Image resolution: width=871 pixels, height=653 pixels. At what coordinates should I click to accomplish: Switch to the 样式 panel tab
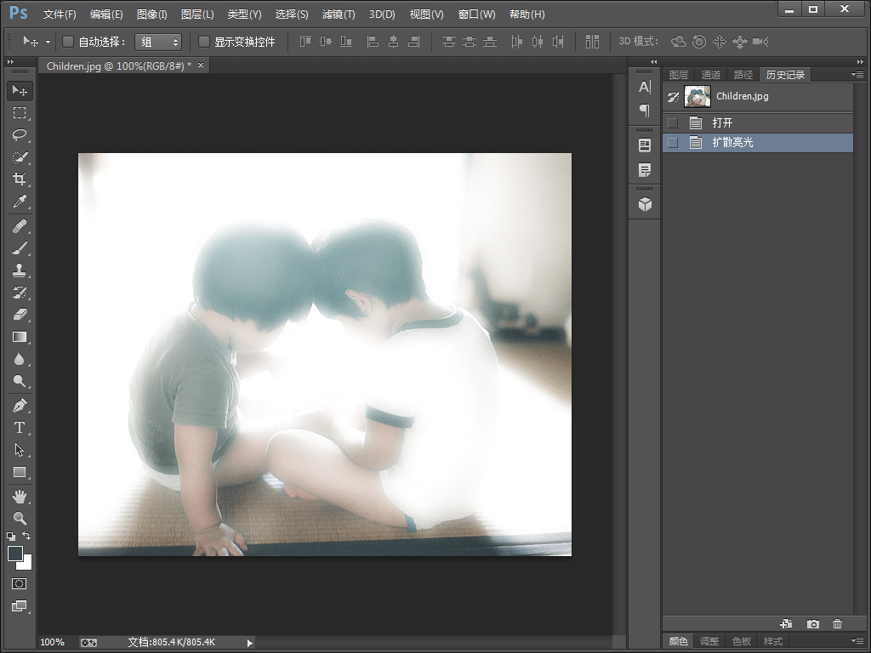pyautogui.click(x=772, y=641)
